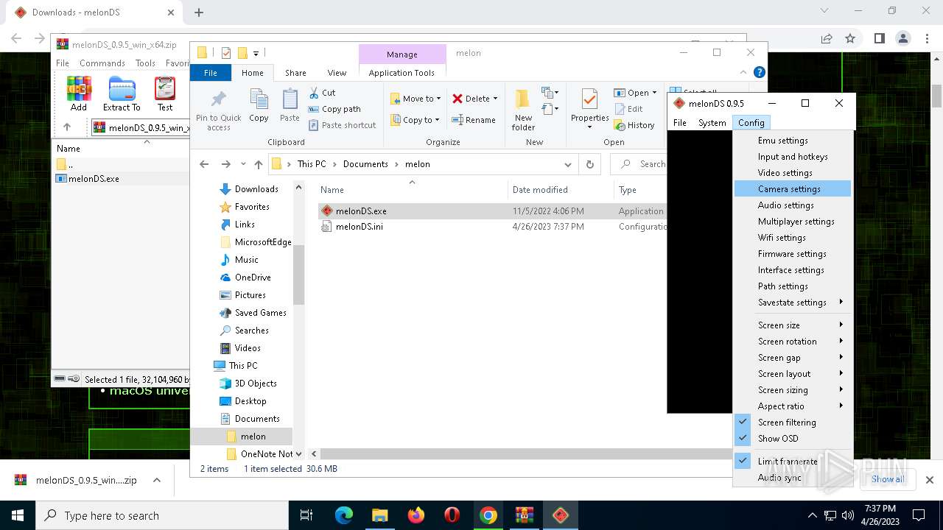The height and width of the screenshot is (530, 943).
Task: Open a new Chrome tab
Action: point(198,13)
